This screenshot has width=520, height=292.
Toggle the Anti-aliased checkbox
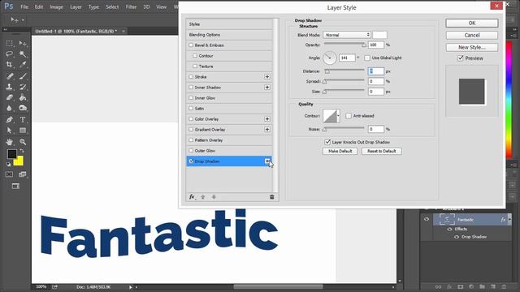click(349, 116)
